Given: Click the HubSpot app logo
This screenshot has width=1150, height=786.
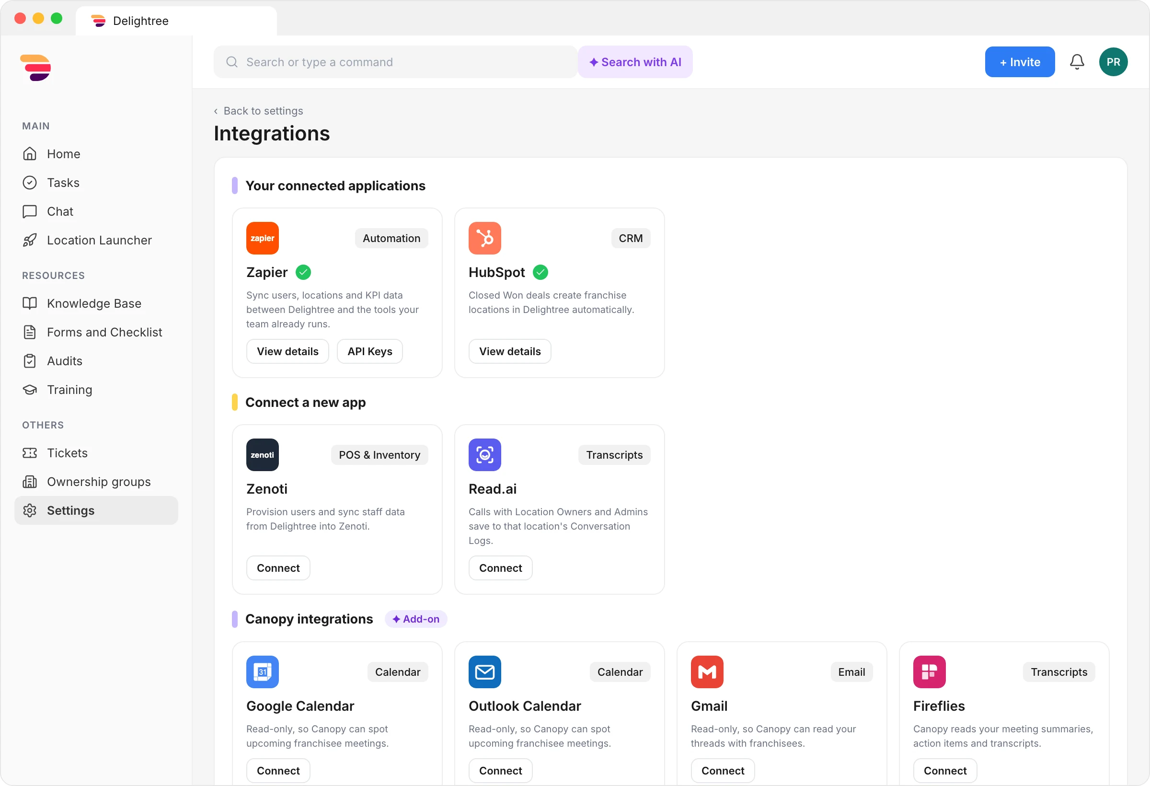Looking at the screenshot, I should pyautogui.click(x=484, y=238).
